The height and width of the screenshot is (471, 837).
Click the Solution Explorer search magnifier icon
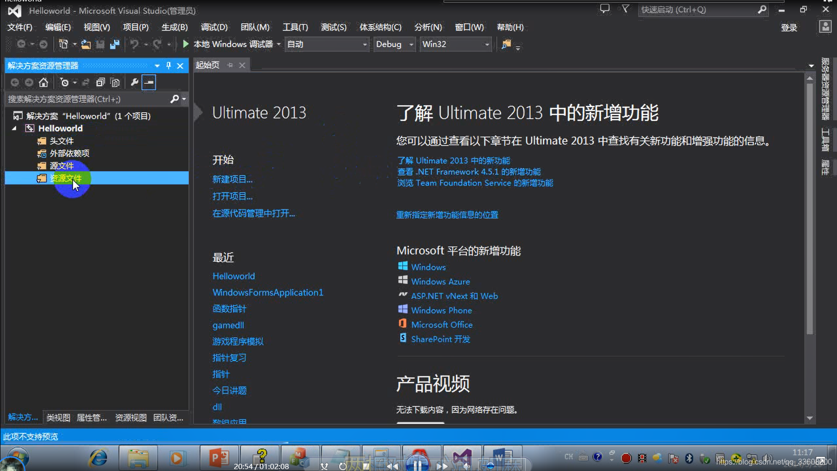point(174,99)
